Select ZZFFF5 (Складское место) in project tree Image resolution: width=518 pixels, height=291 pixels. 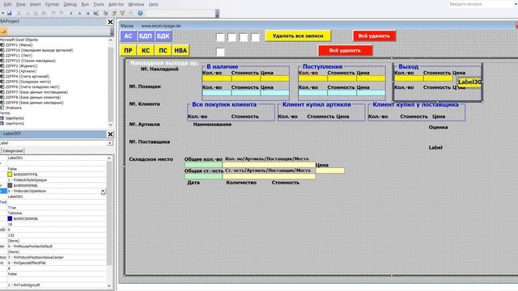coord(25,82)
